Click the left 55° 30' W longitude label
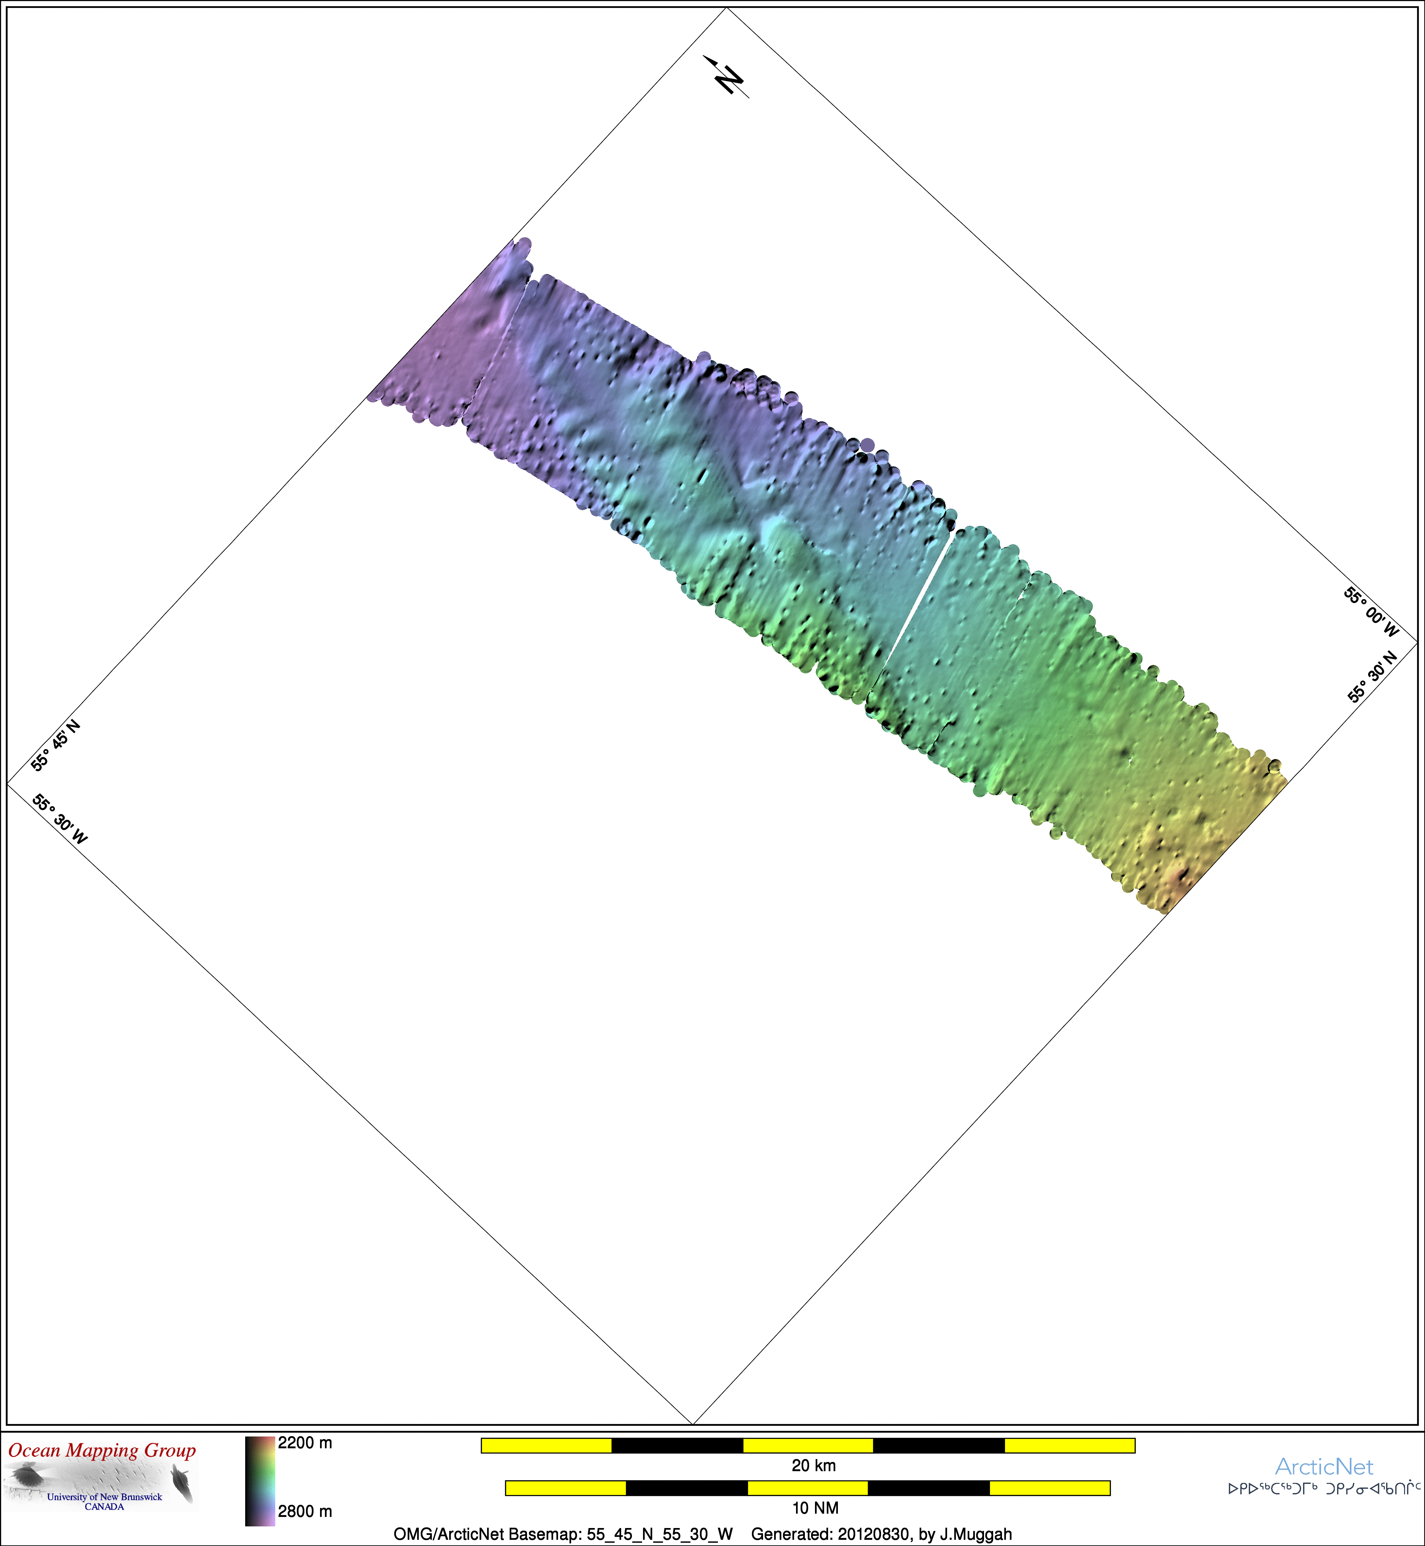The height and width of the screenshot is (1546, 1425). click(x=60, y=819)
